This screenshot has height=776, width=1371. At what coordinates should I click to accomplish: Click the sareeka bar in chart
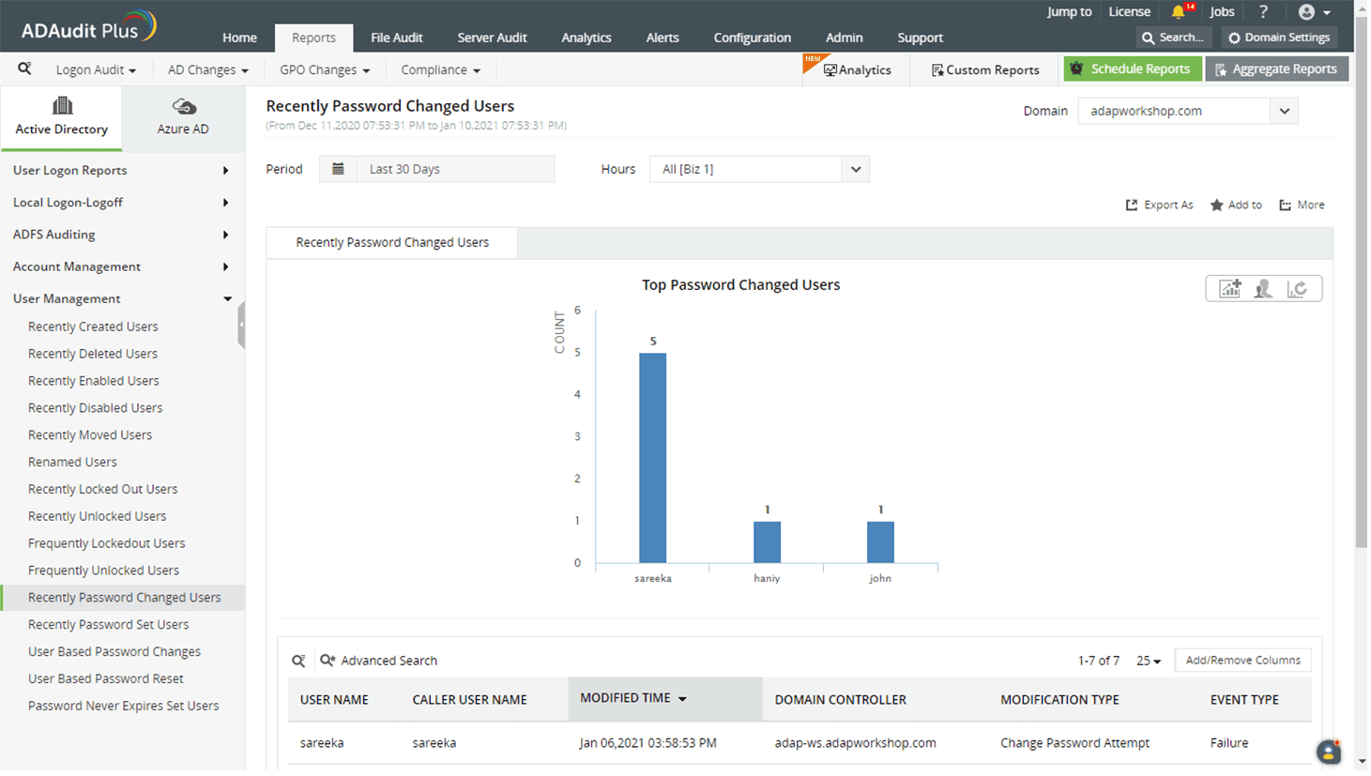652,458
